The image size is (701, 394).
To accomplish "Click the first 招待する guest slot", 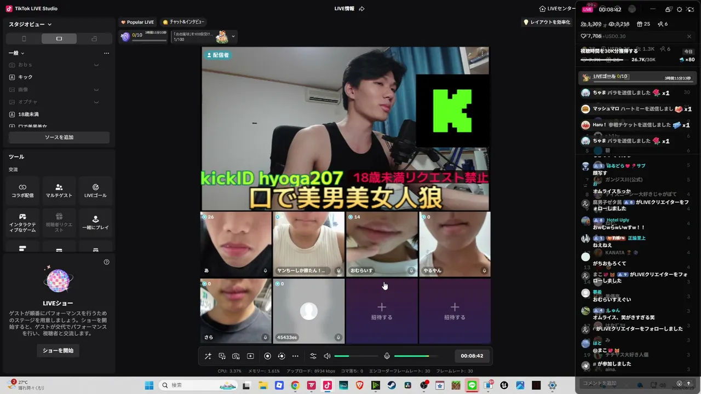I will point(382,311).
